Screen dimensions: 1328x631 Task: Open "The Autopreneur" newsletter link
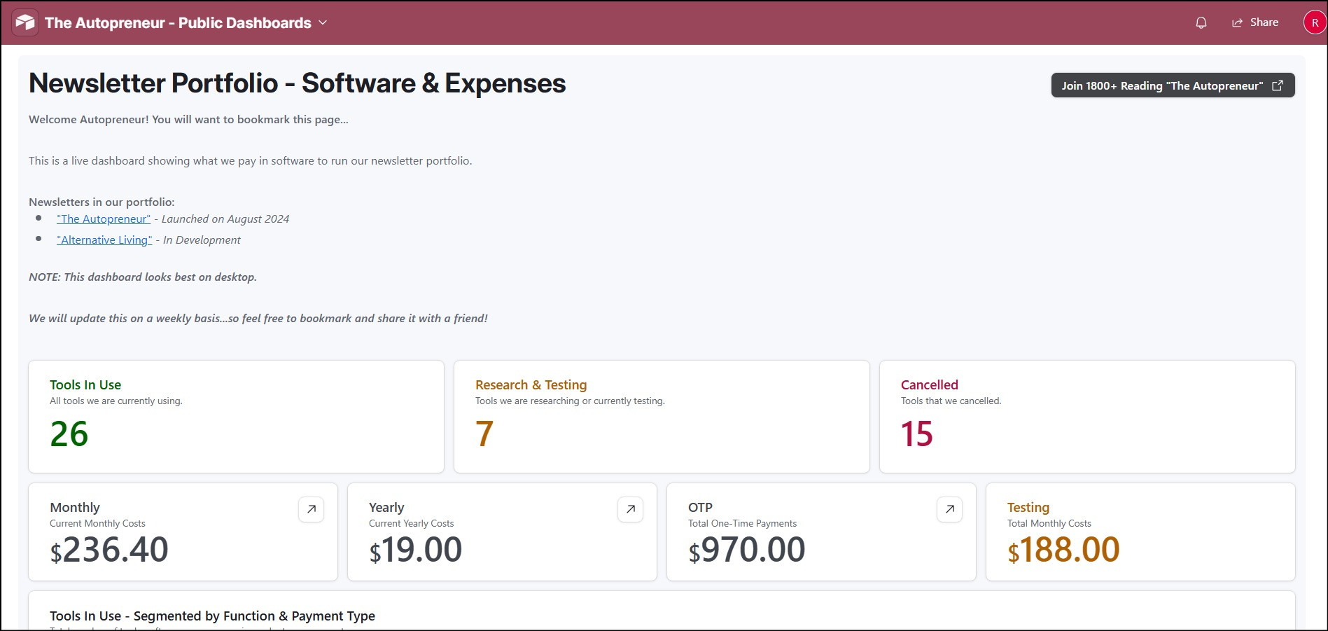tap(104, 219)
